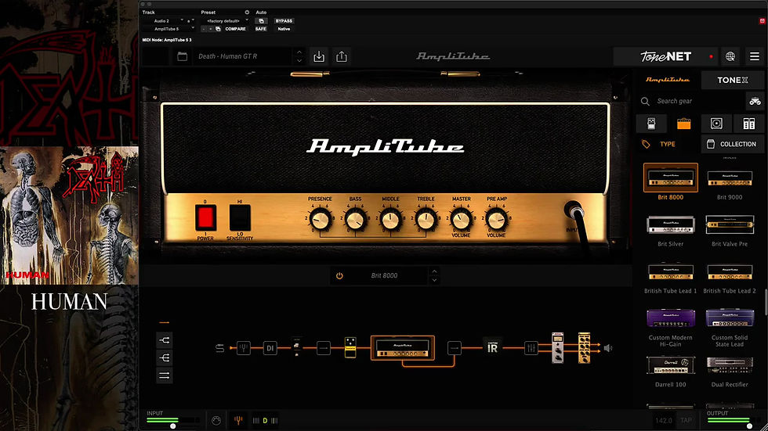
Task: Click the tuner block in signal chain
Action: [x=244, y=348]
